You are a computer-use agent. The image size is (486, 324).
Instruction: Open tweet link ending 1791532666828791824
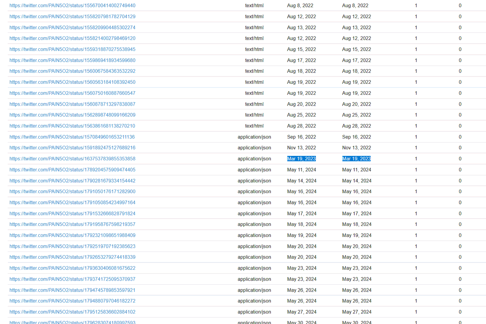pos(72,213)
